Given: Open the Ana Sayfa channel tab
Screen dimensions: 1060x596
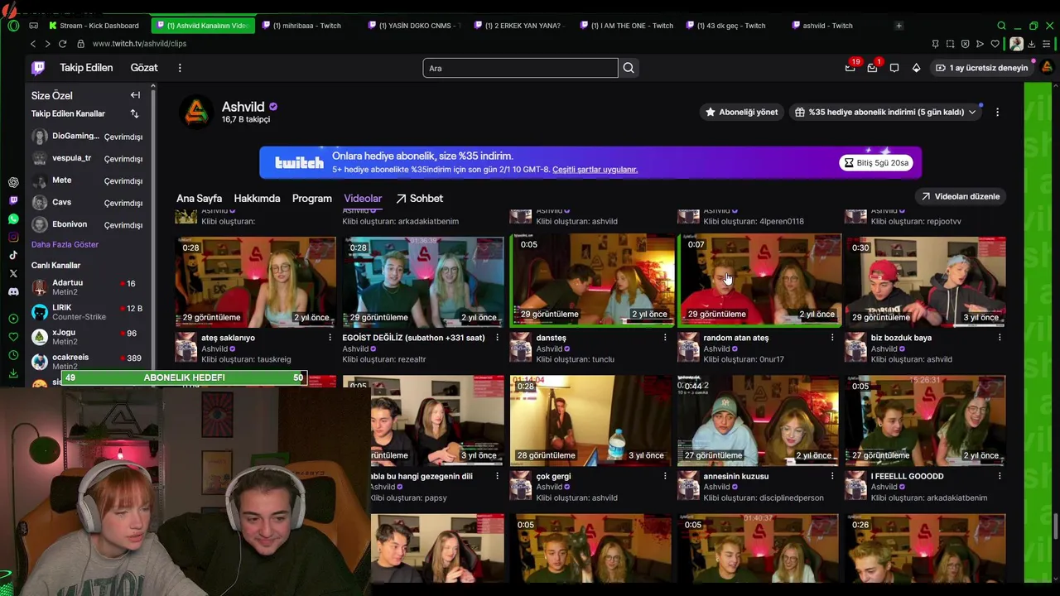Looking at the screenshot, I should [x=199, y=199].
